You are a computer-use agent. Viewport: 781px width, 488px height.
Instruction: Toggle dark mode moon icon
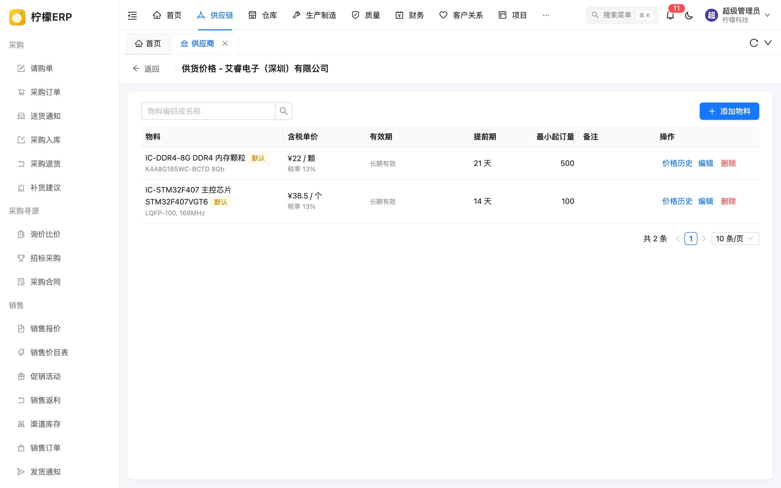point(689,15)
